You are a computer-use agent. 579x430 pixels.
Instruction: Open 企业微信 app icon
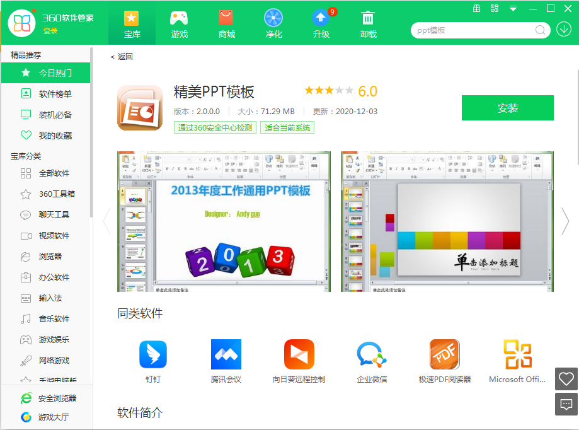coord(372,354)
